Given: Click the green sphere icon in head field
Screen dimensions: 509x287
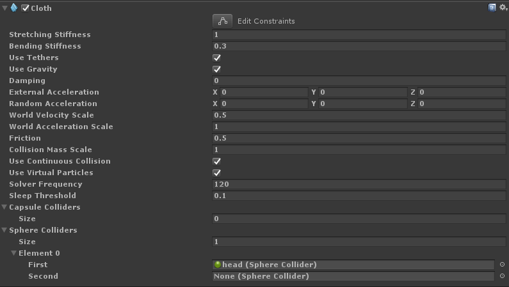Looking at the screenshot, I should [218, 265].
